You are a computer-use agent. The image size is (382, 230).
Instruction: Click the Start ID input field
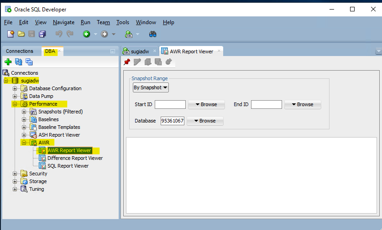tap(170, 104)
